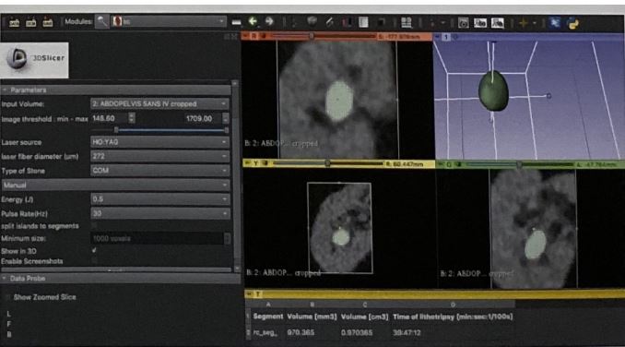Click the 3D view pin icon

tap(437, 37)
